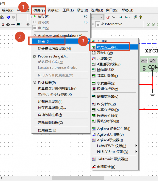Click the magnifier find icon in toolbar
The image size is (158, 181).
135,17
